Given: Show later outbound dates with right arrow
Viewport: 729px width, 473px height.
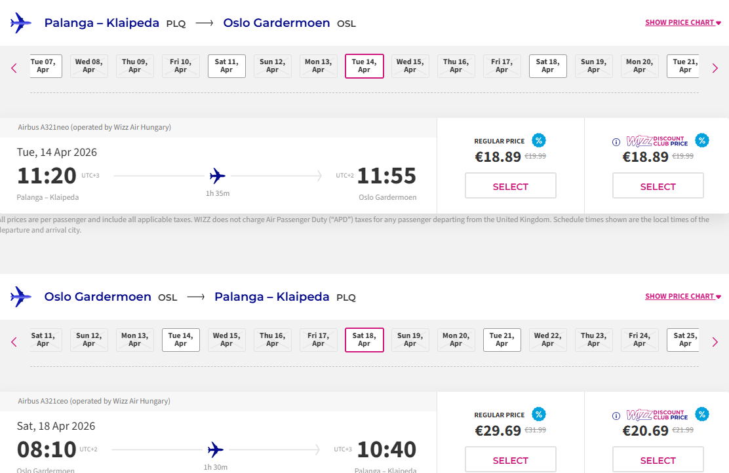Looking at the screenshot, I should [x=715, y=67].
